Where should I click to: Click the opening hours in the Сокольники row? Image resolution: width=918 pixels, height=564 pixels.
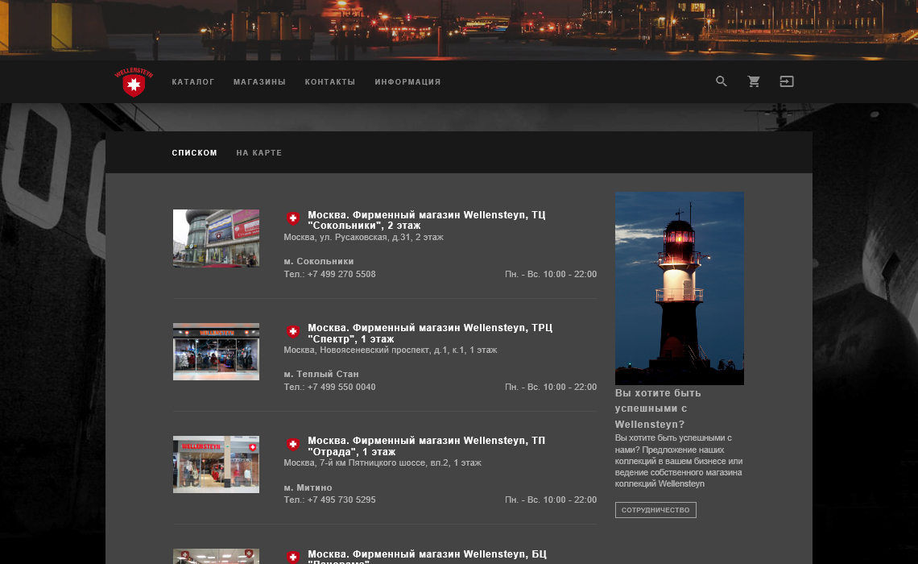[x=551, y=274]
